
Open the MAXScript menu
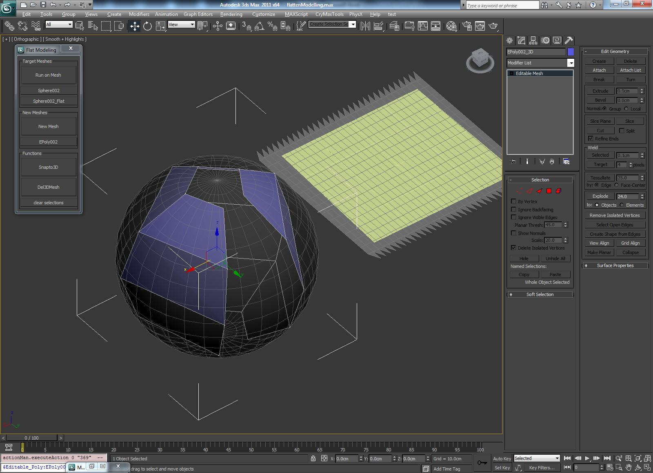[296, 14]
